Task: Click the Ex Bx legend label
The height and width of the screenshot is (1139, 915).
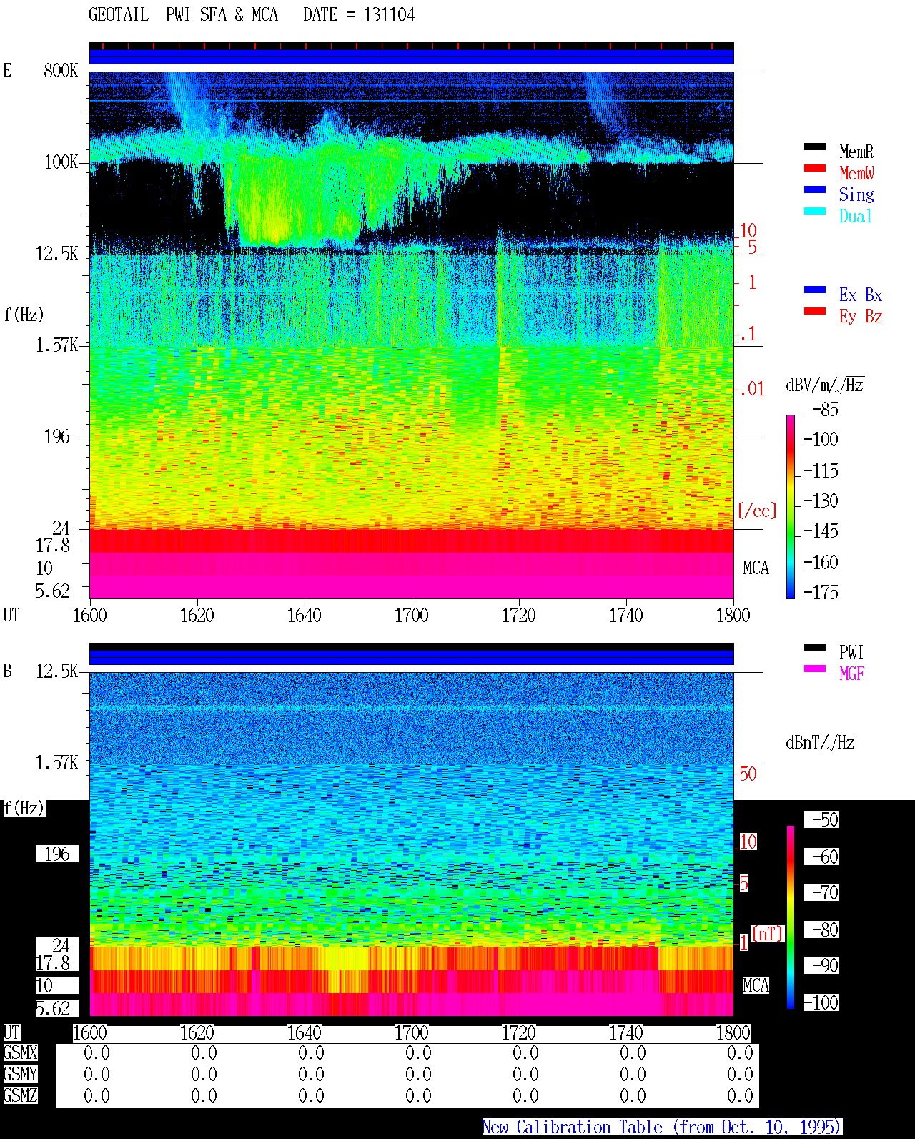Action: (x=861, y=295)
